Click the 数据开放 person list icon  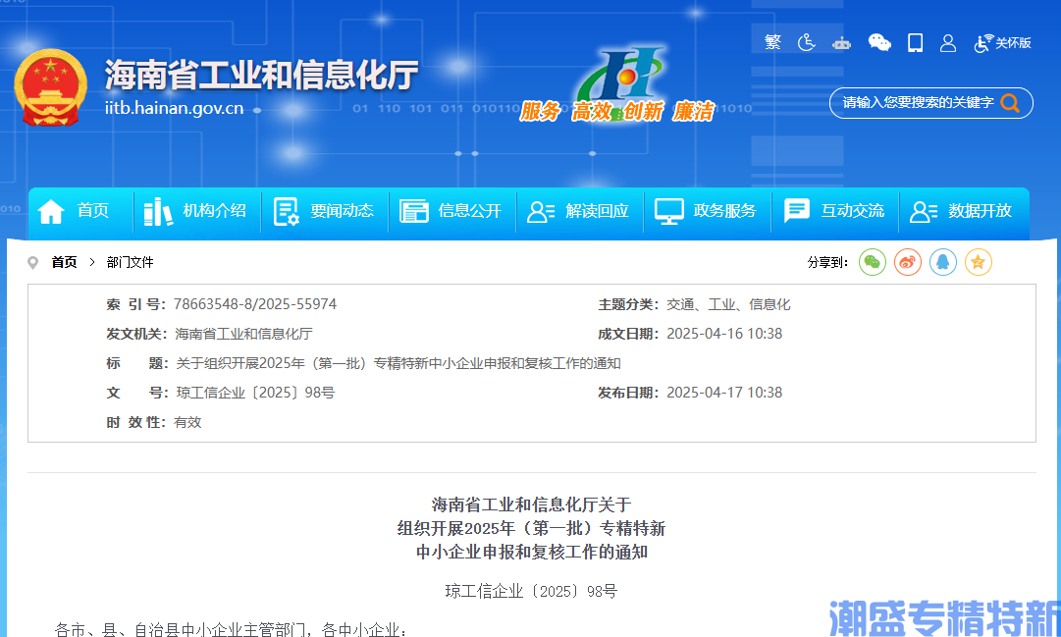tap(924, 211)
